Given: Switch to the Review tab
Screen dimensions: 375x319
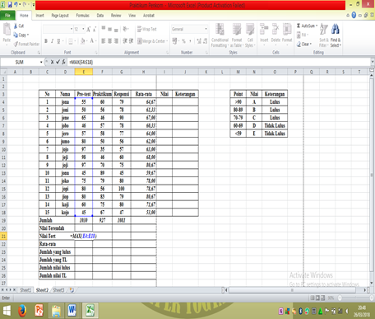Looking at the screenshot, I should 116,16.
